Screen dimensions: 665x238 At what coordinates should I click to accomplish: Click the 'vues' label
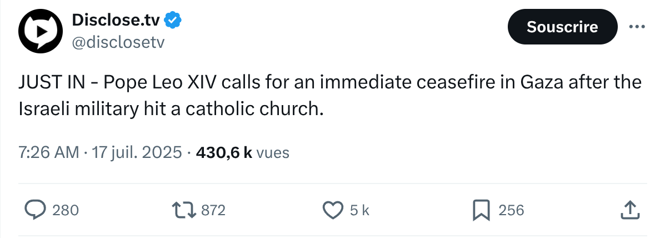pyautogui.click(x=273, y=153)
